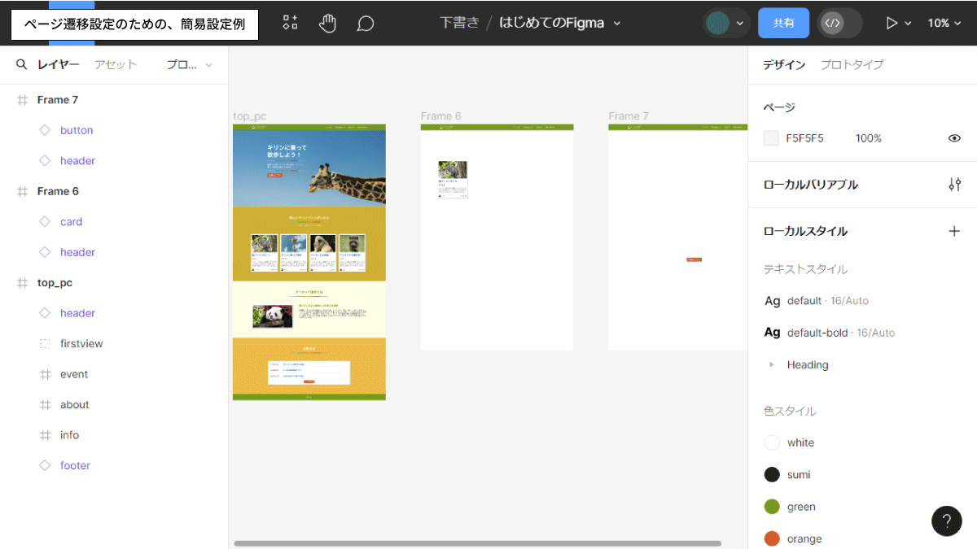The image size is (977, 549).
Task: Toggle Dev Mode code switch
Action: click(x=839, y=23)
